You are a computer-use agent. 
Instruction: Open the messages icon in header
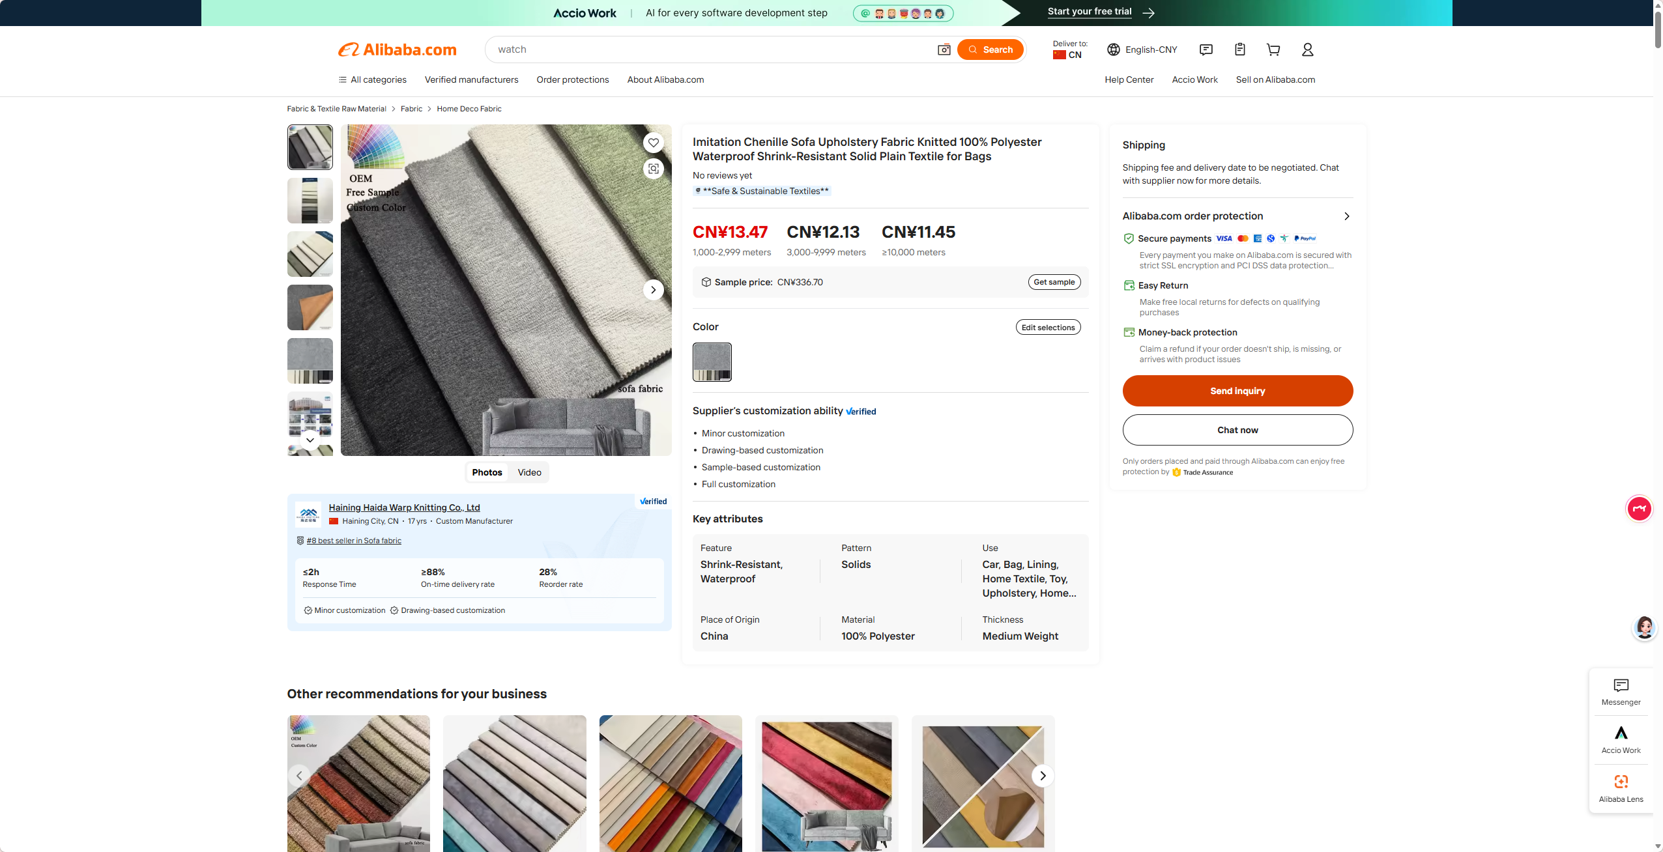tap(1206, 50)
